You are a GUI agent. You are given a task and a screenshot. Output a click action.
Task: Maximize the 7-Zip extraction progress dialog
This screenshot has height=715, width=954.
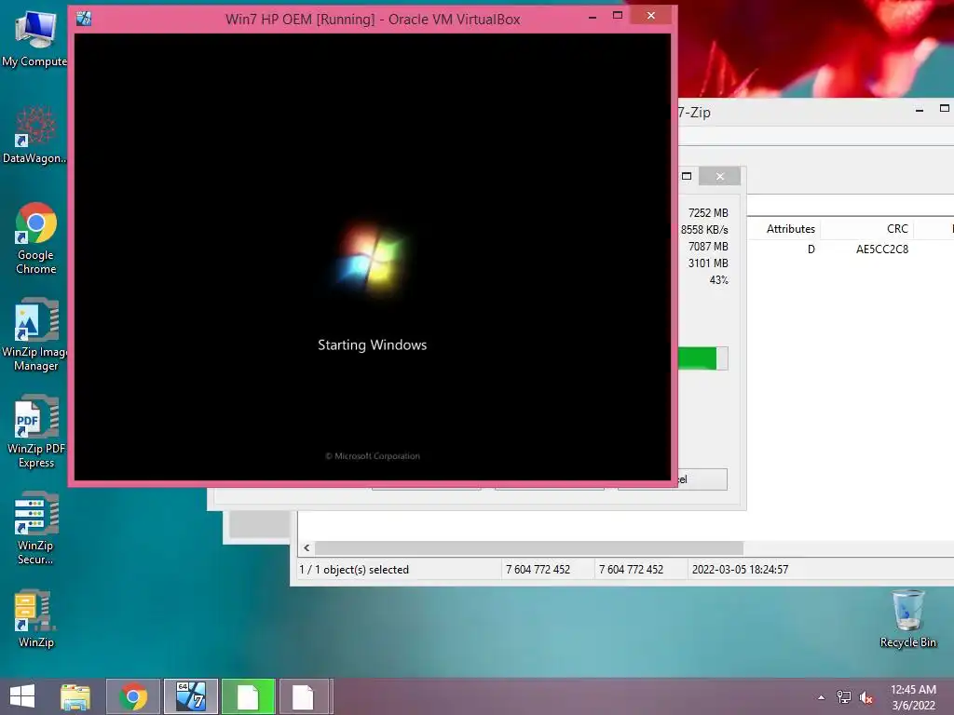tap(687, 176)
